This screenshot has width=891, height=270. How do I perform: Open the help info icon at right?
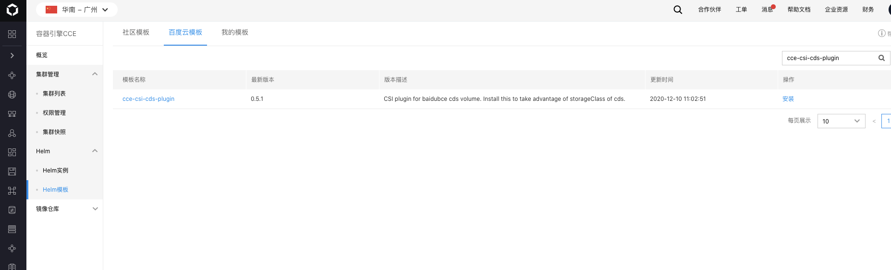[881, 33]
